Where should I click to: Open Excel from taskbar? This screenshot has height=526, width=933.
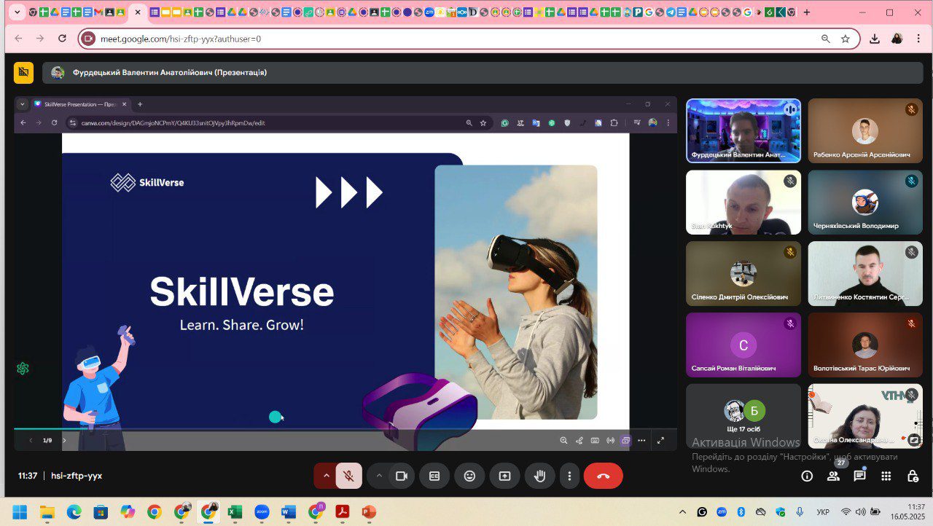click(235, 512)
